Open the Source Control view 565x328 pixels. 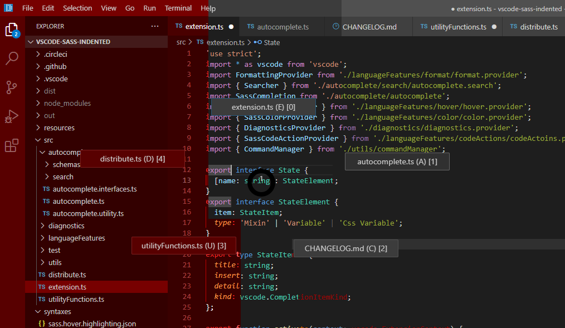pyautogui.click(x=12, y=87)
